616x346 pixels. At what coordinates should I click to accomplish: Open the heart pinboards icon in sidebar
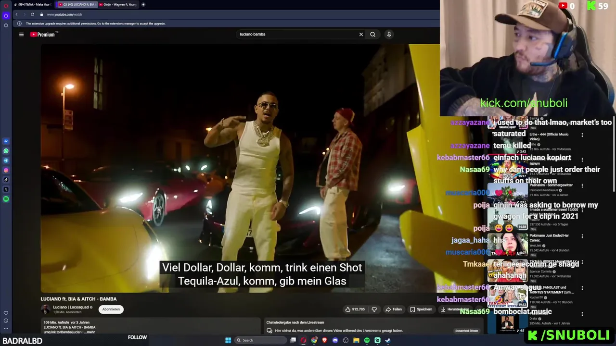[6, 313]
